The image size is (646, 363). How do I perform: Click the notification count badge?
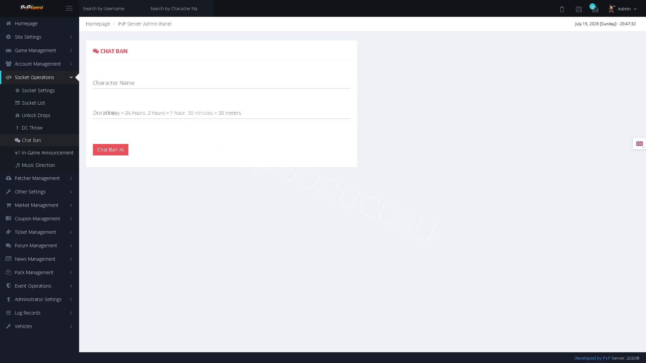coord(592,7)
